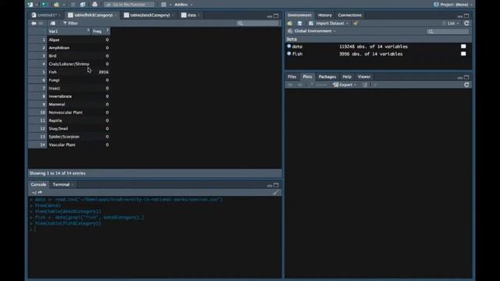Pop out data viewer into new window
Image resolution: width=500 pixels, height=281 pixels.
point(52,23)
